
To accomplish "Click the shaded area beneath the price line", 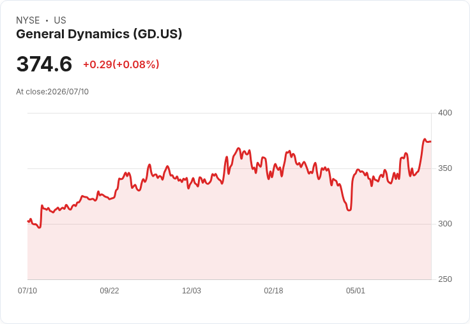I will 229,249.
